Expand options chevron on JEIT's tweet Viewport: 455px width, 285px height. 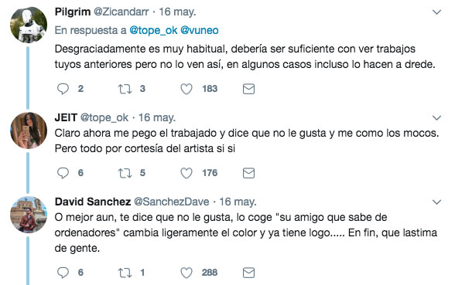tap(436, 118)
